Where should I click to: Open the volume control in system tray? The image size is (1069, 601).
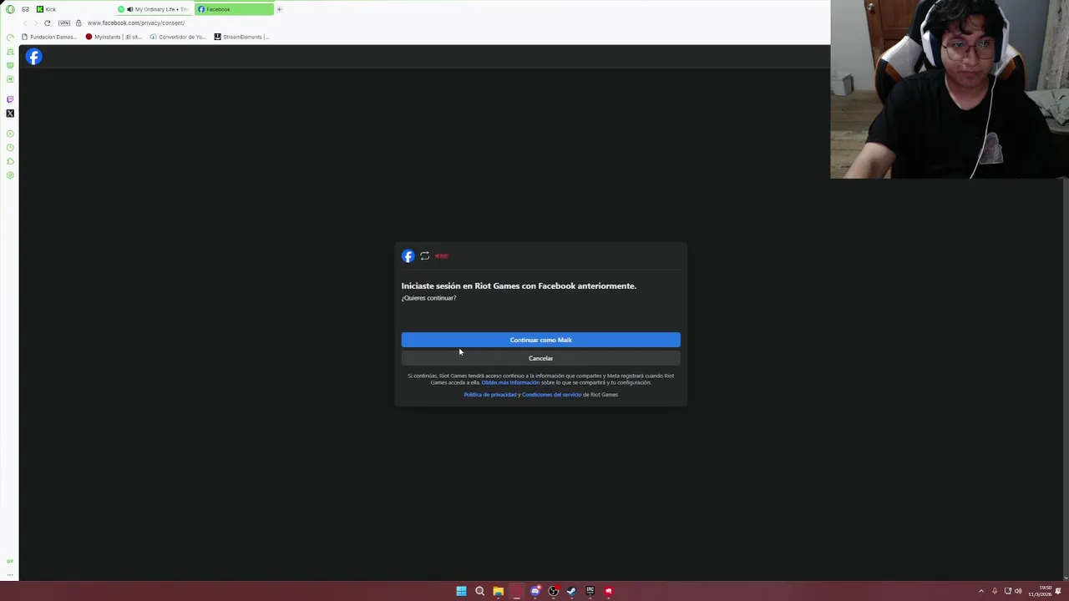[1018, 591]
